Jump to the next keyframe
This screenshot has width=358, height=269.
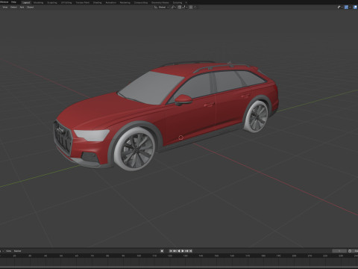pyautogui.click(x=186, y=251)
